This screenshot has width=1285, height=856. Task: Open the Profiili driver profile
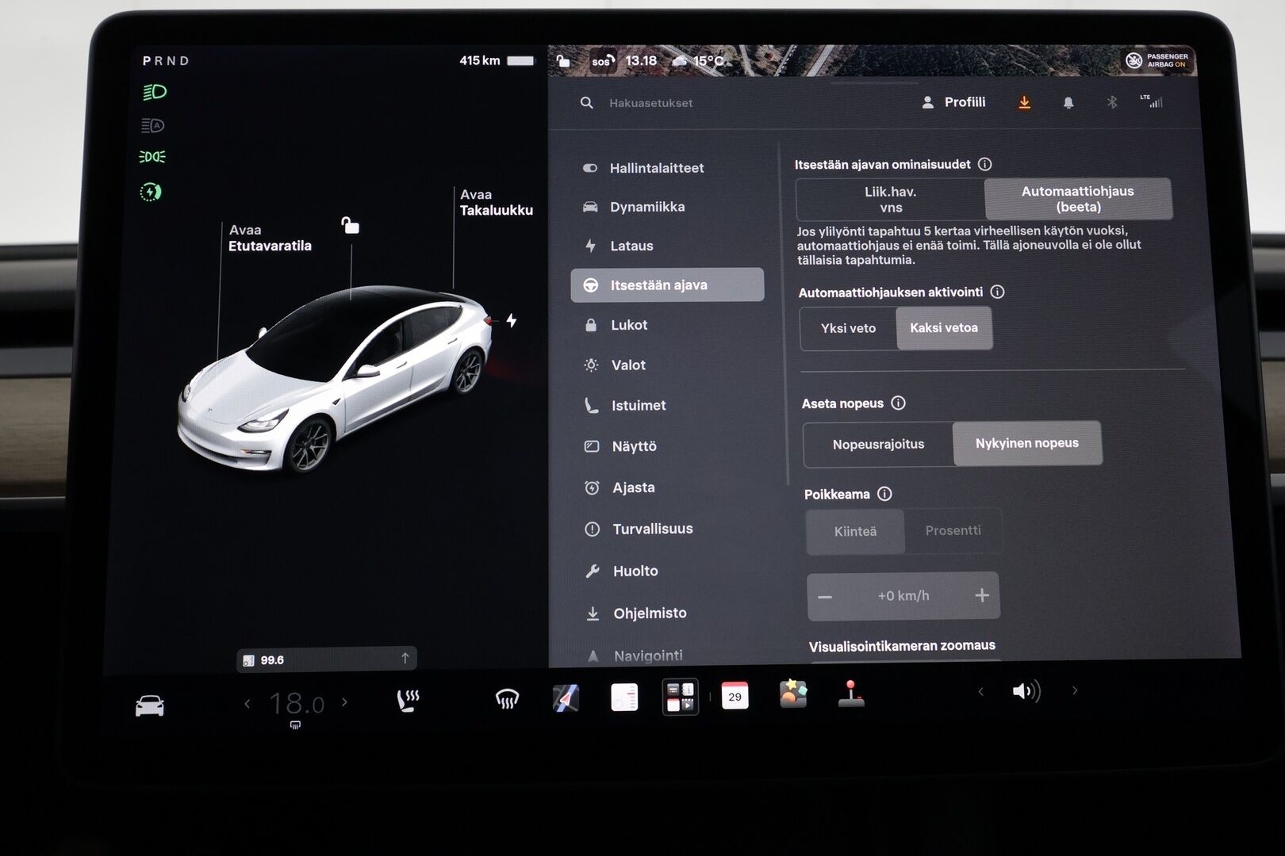pos(953,102)
